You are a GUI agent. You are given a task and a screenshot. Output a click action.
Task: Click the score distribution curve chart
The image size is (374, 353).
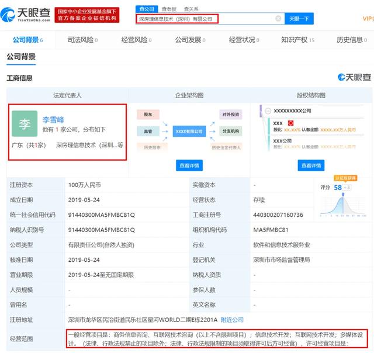point(343,205)
